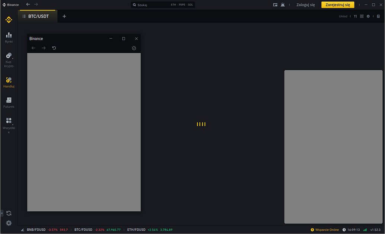
Task: Open the grid layout picker in the toolbar
Action: click(x=362, y=16)
